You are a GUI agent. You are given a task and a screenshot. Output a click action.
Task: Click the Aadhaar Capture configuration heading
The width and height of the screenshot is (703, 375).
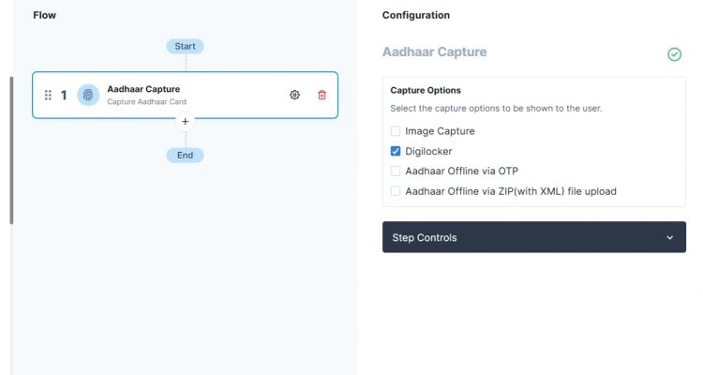[434, 52]
